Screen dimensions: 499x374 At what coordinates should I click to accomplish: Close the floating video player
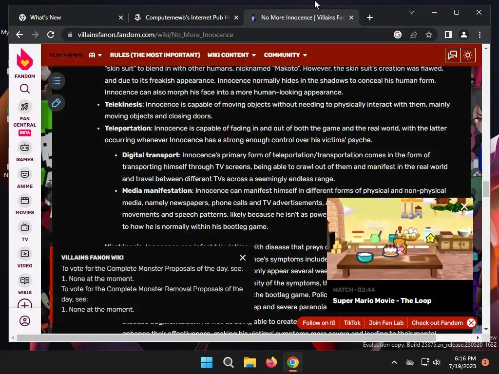[x=464, y=206]
